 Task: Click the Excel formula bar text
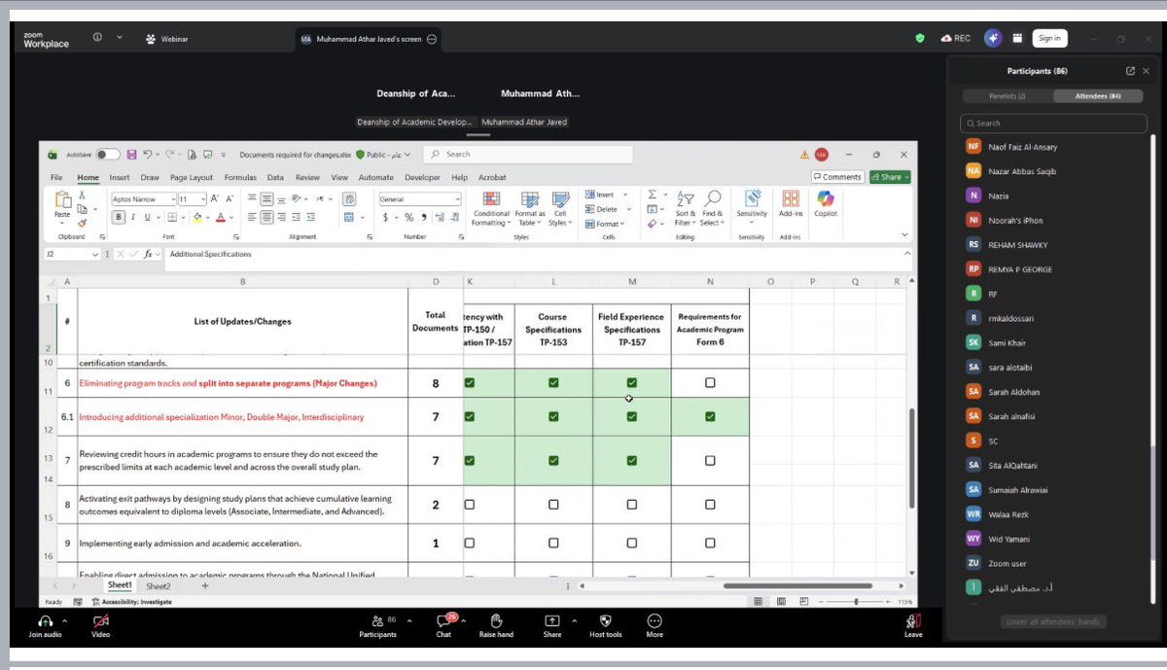tap(210, 254)
